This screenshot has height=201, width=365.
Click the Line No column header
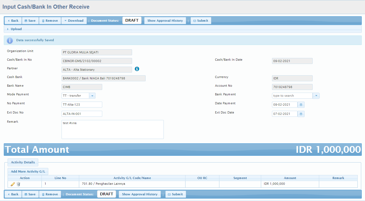[x=60, y=178]
